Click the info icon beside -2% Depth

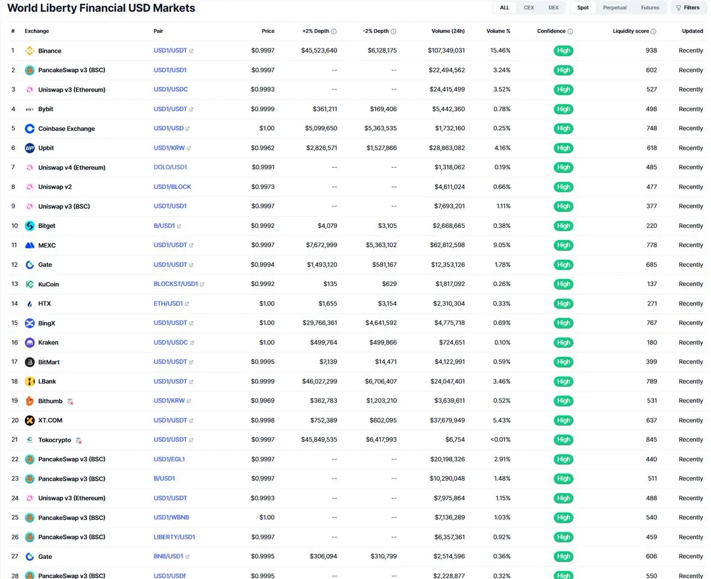point(393,31)
